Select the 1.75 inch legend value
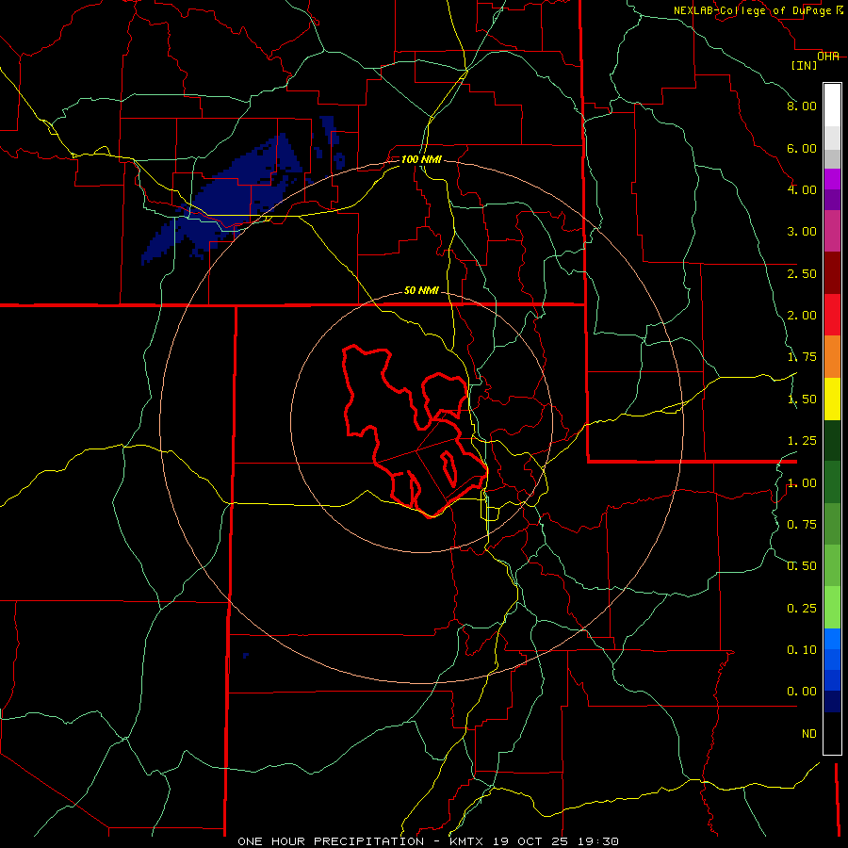Image resolution: width=848 pixels, height=848 pixels. 802,356
